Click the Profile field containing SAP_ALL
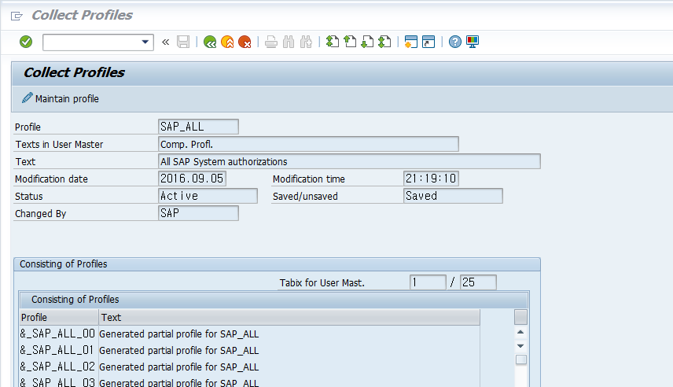Screen dimensions: 673x387 click(x=198, y=127)
